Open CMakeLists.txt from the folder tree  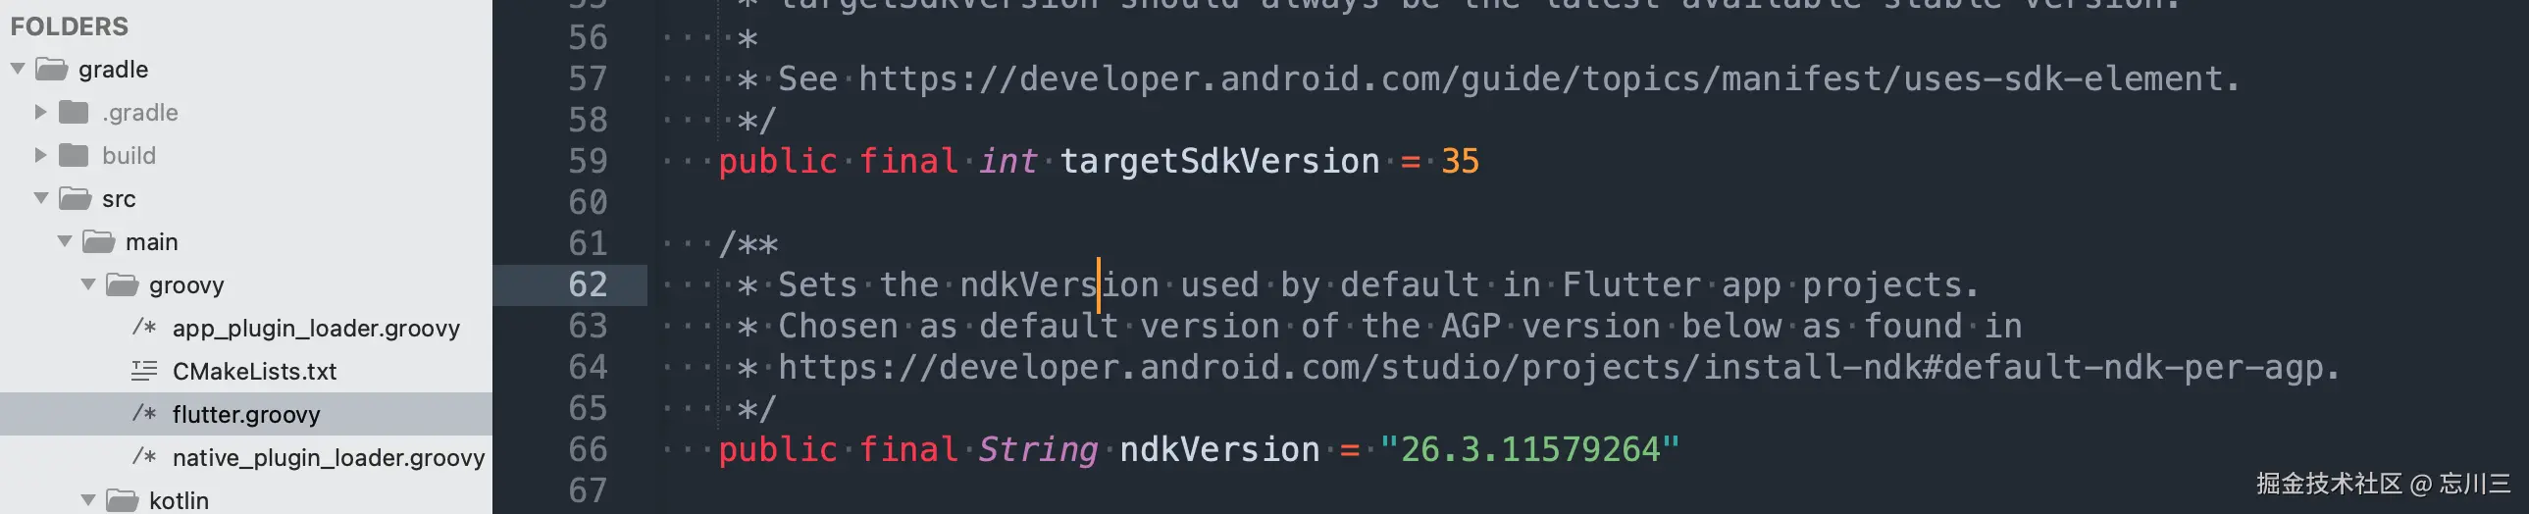pyautogui.click(x=254, y=371)
